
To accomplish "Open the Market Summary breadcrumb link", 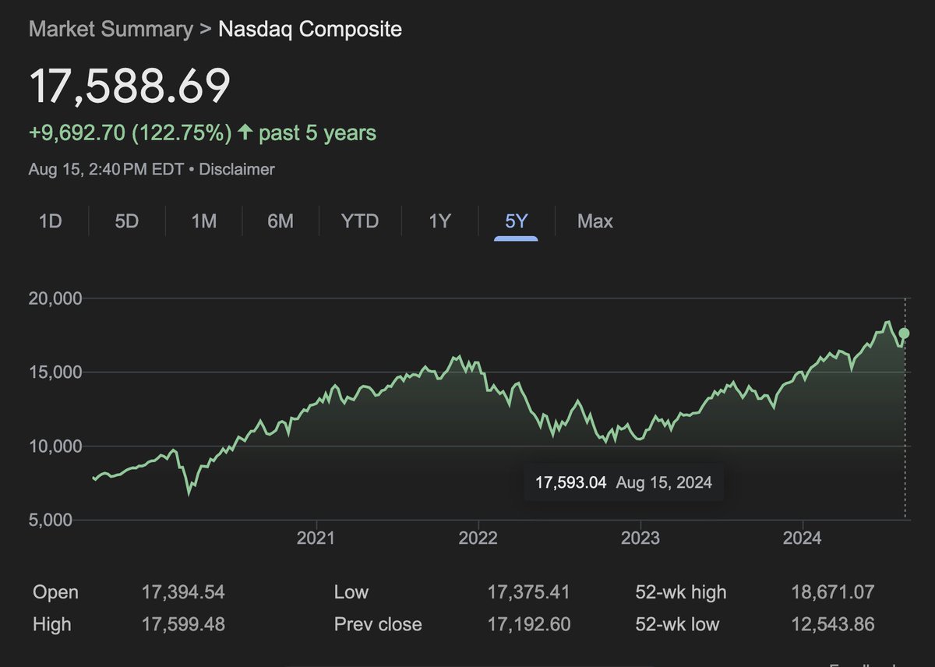I will 111,30.
